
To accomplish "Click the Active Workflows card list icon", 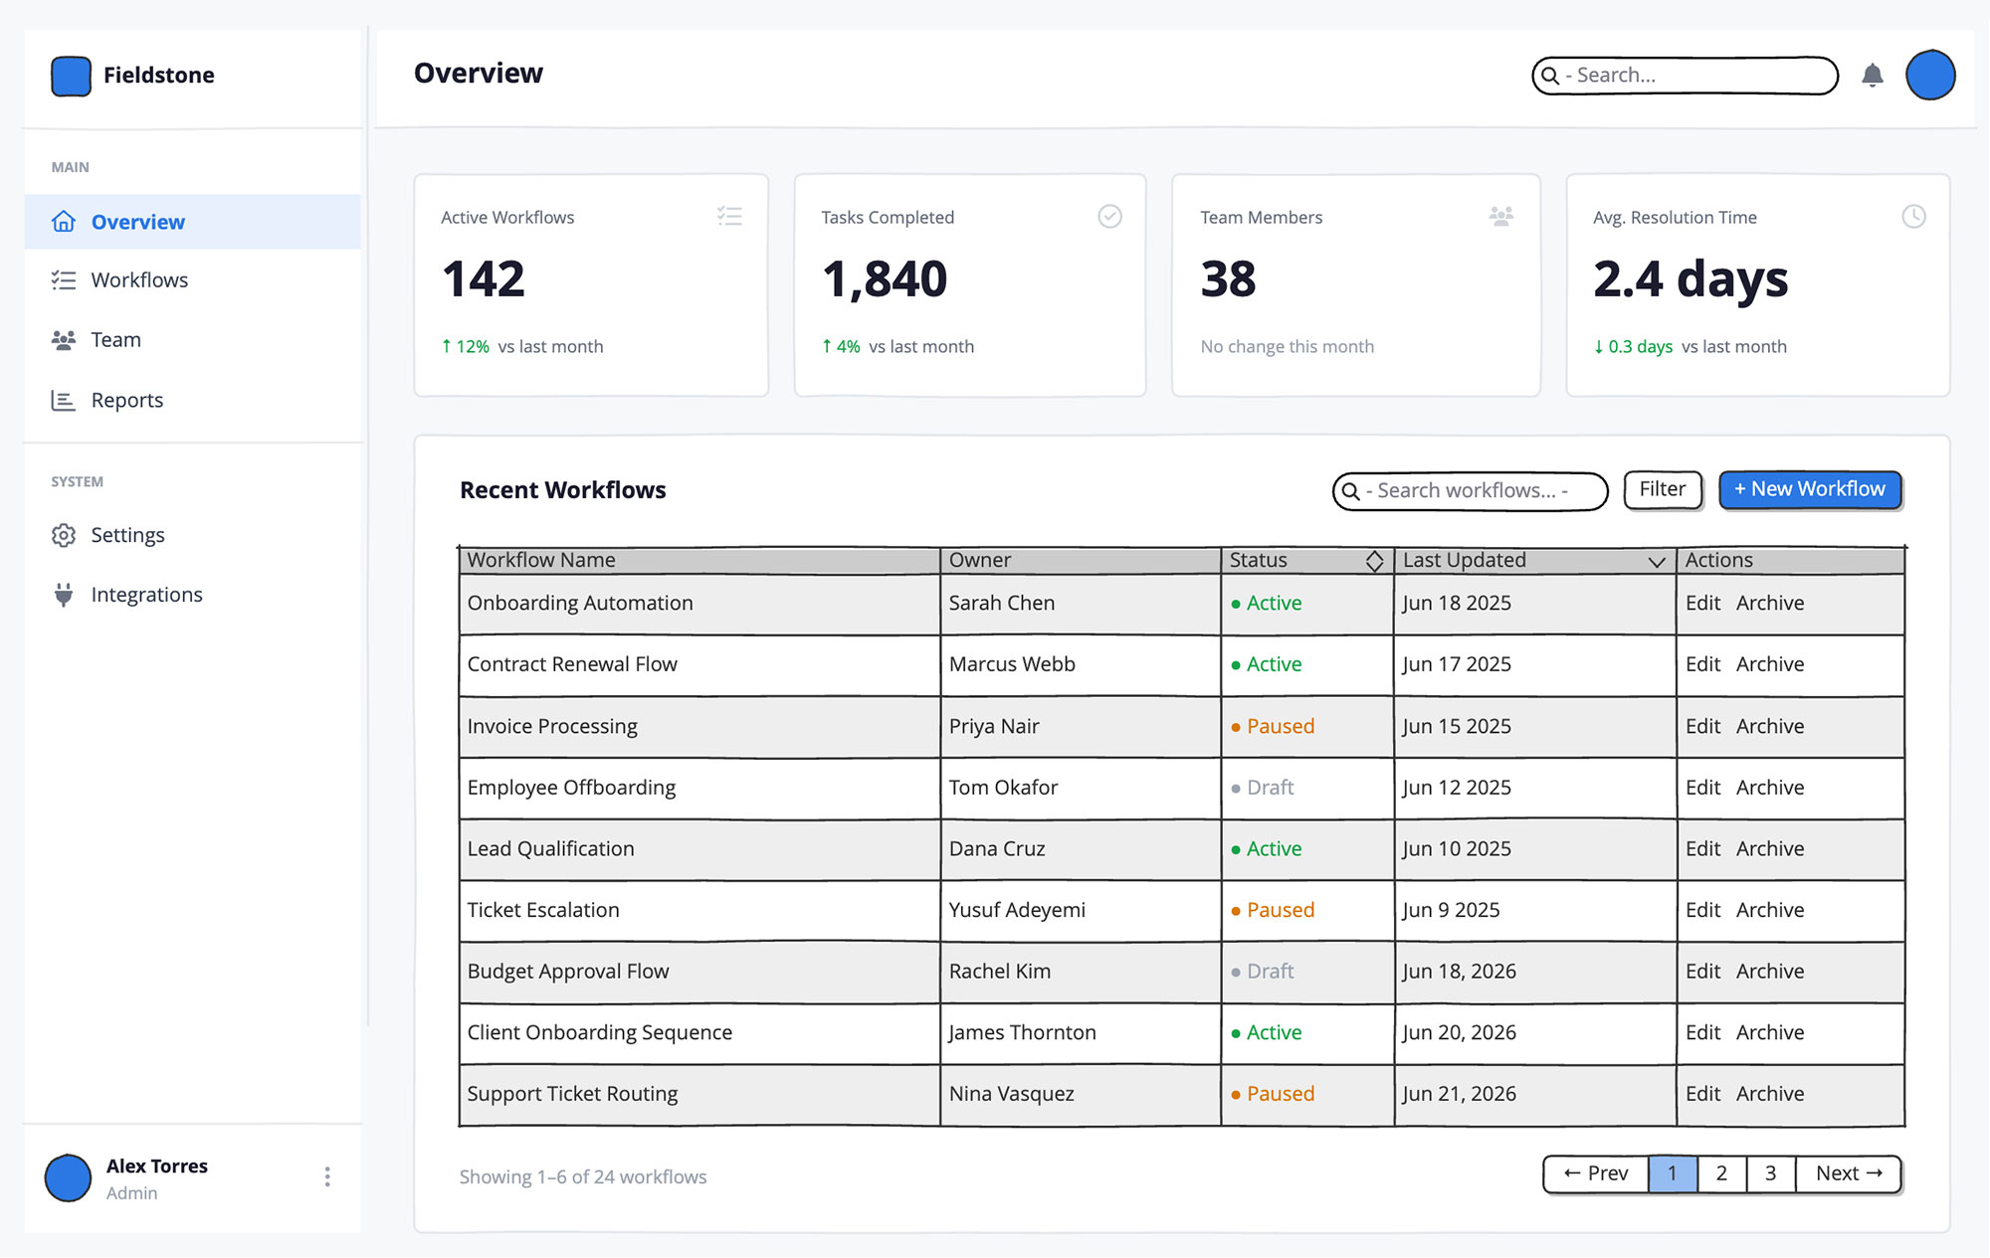I will [729, 216].
